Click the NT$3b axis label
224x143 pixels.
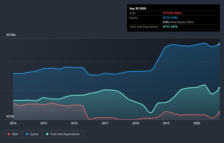[11, 35]
